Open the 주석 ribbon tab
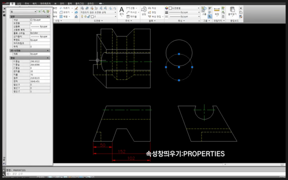Viewport: 288px width, 180px height. point(27,3)
